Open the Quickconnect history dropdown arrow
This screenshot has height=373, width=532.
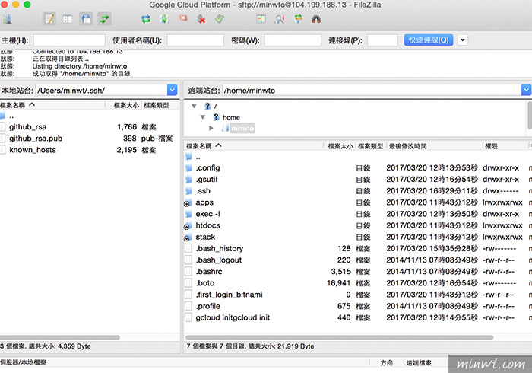click(462, 40)
